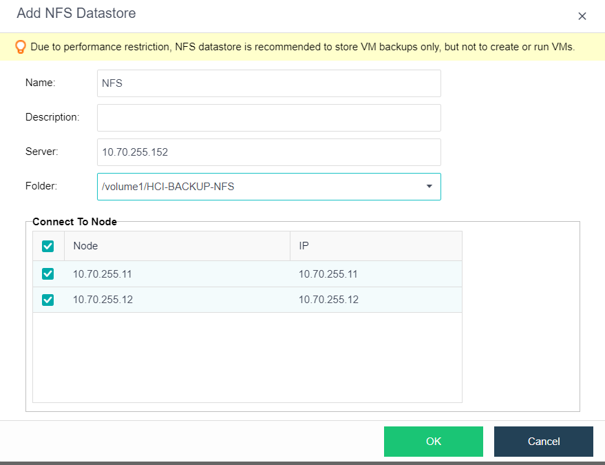This screenshot has width=605, height=465.
Task: Select the 10.70.255.12 node row
Action: 172,300
